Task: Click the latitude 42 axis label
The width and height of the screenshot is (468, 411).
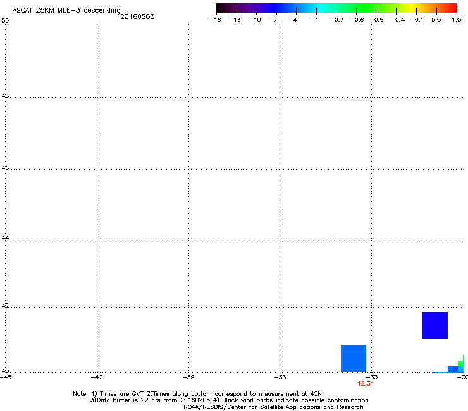Action: pyautogui.click(x=5, y=305)
